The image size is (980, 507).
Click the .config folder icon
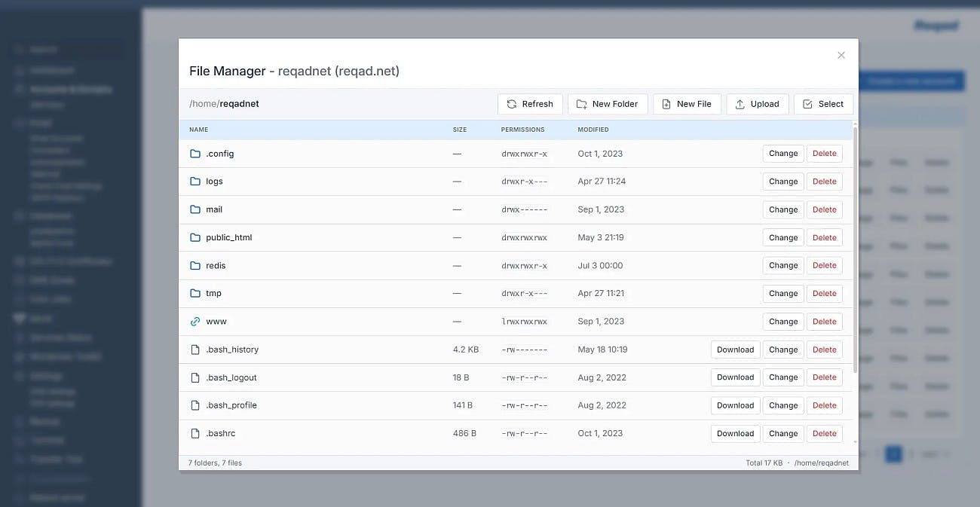tap(195, 154)
